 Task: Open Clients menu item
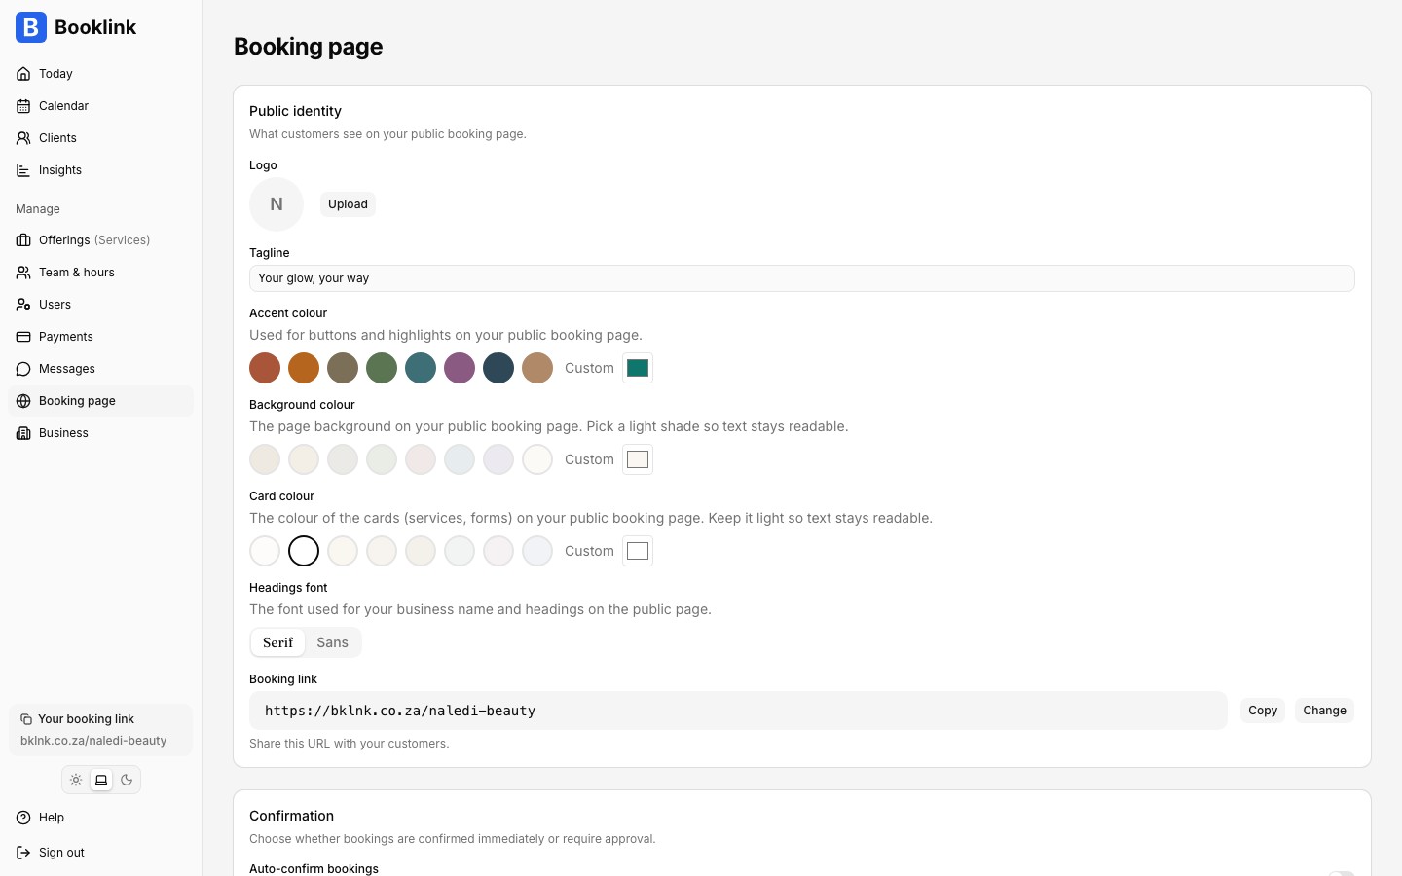point(101,138)
